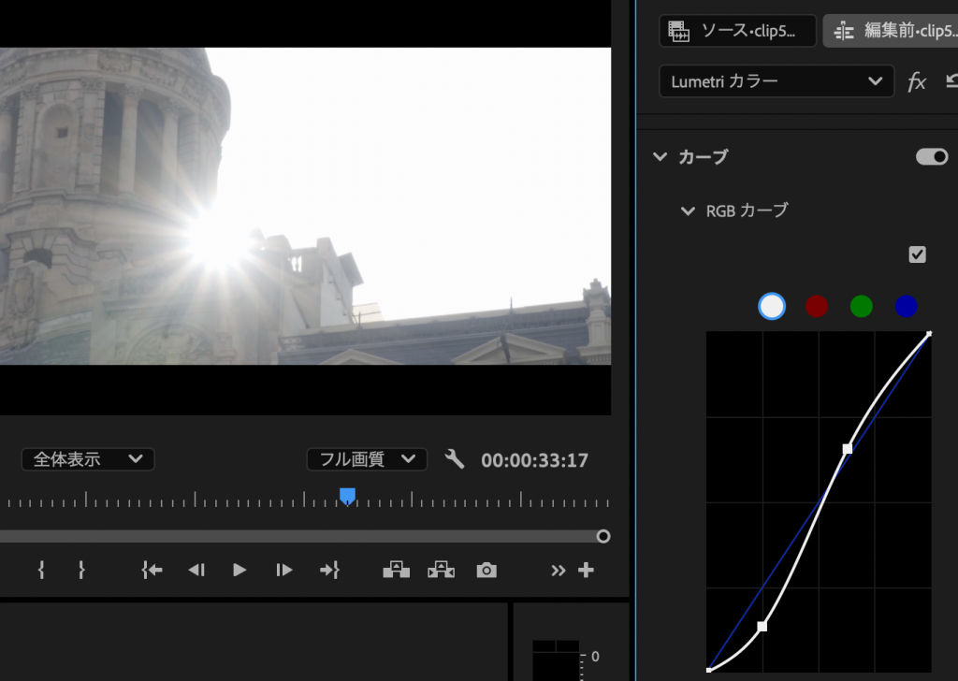Uncheck the RGB カーブ checkbox
The image size is (958, 681).
(917, 254)
